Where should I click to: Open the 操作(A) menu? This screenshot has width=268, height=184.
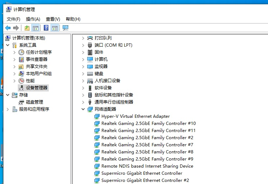click(33, 19)
